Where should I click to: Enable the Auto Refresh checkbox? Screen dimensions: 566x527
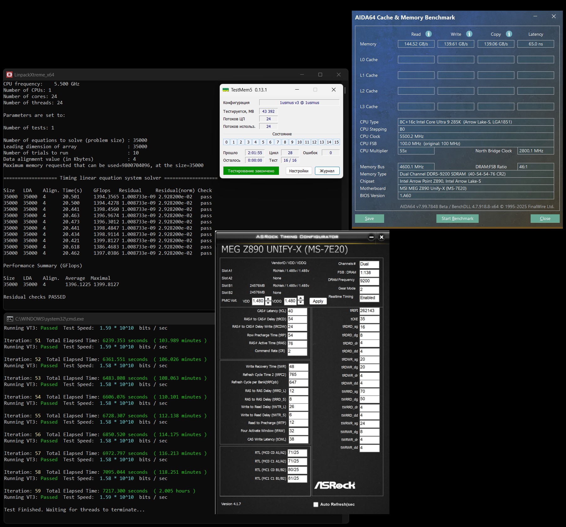click(x=316, y=504)
